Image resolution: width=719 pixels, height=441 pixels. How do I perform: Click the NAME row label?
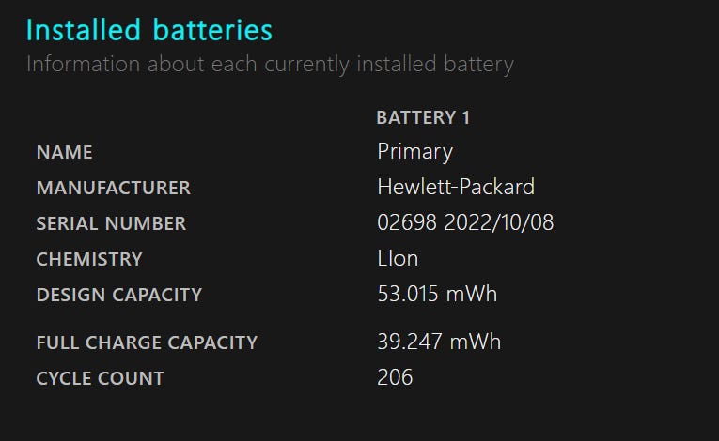pos(64,152)
